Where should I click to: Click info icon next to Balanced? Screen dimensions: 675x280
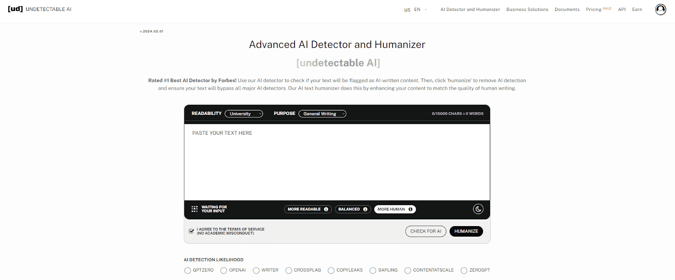365,209
